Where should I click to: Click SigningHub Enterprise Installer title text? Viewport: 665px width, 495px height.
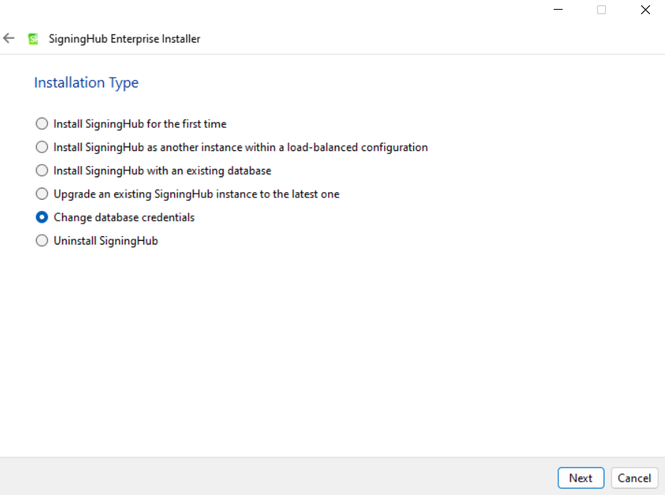tap(124, 39)
